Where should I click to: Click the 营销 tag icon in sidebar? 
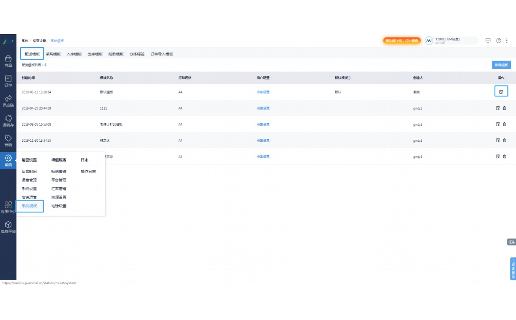[x=8, y=140]
